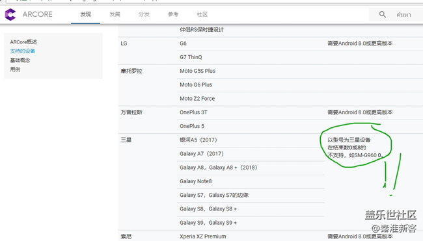
Task: Switch to the 发展 tab
Action: coord(115,14)
